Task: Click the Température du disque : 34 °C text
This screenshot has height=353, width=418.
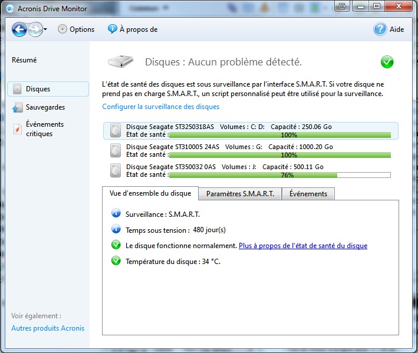Action: (173, 262)
